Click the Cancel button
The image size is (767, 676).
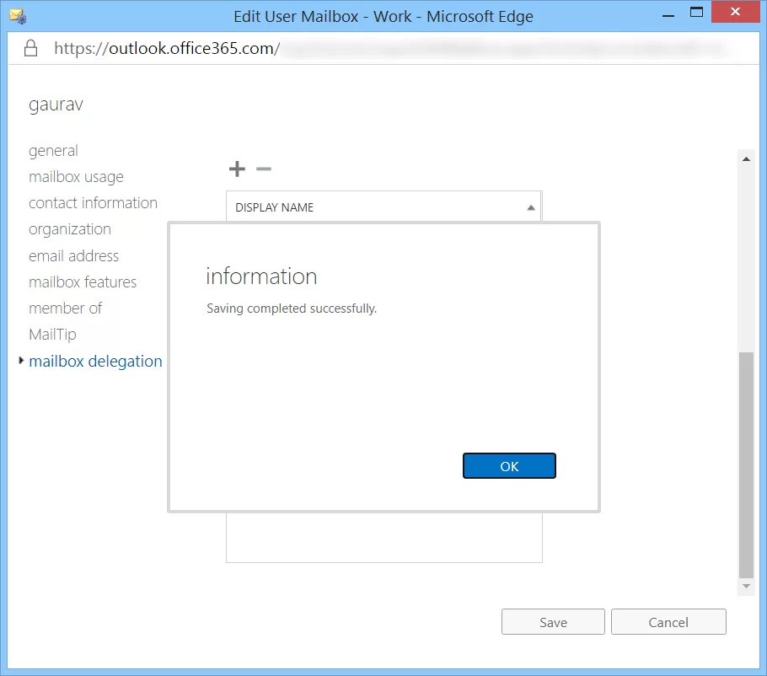click(x=668, y=622)
